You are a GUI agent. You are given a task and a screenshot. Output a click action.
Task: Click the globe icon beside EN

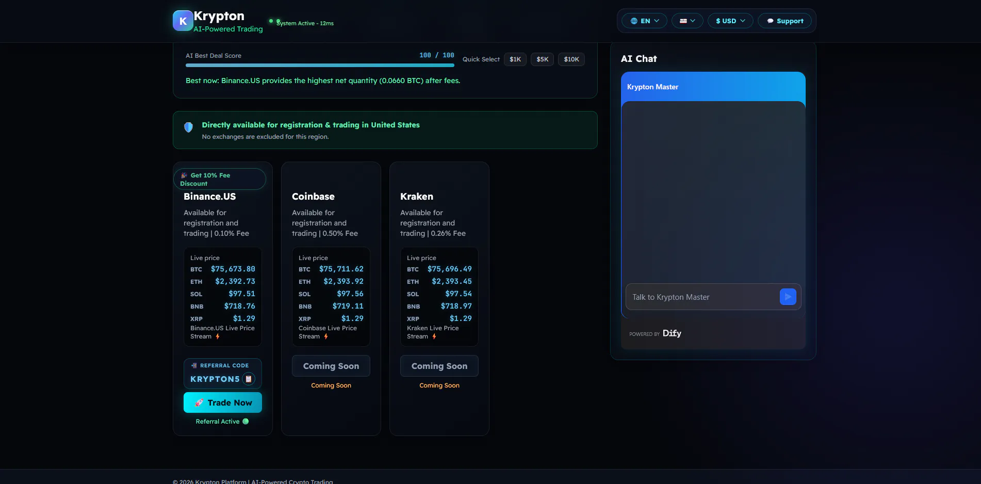point(634,21)
